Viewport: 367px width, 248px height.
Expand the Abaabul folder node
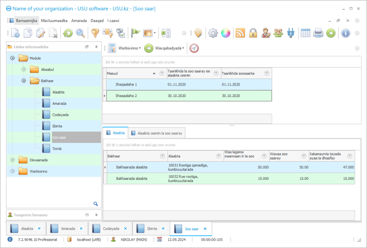pyautogui.click(x=24, y=69)
